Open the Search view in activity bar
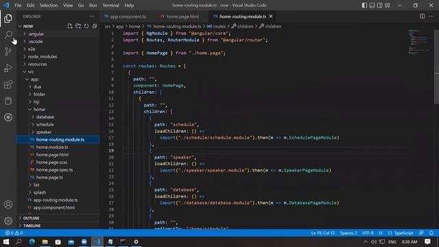 click(x=8, y=35)
